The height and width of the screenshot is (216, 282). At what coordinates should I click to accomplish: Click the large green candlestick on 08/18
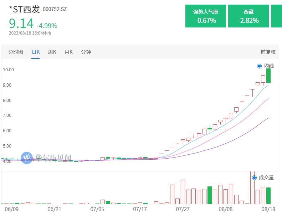[268, 76]
